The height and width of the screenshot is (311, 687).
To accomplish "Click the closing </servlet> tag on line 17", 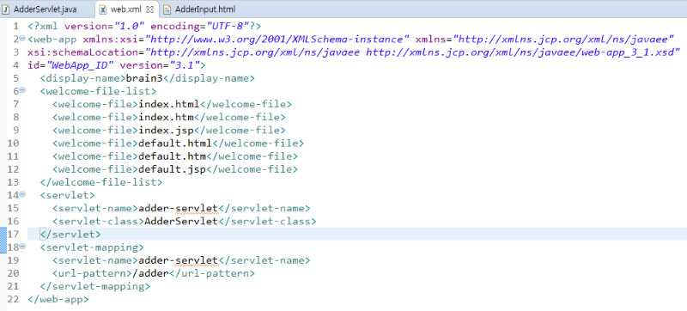I will 70,235.
